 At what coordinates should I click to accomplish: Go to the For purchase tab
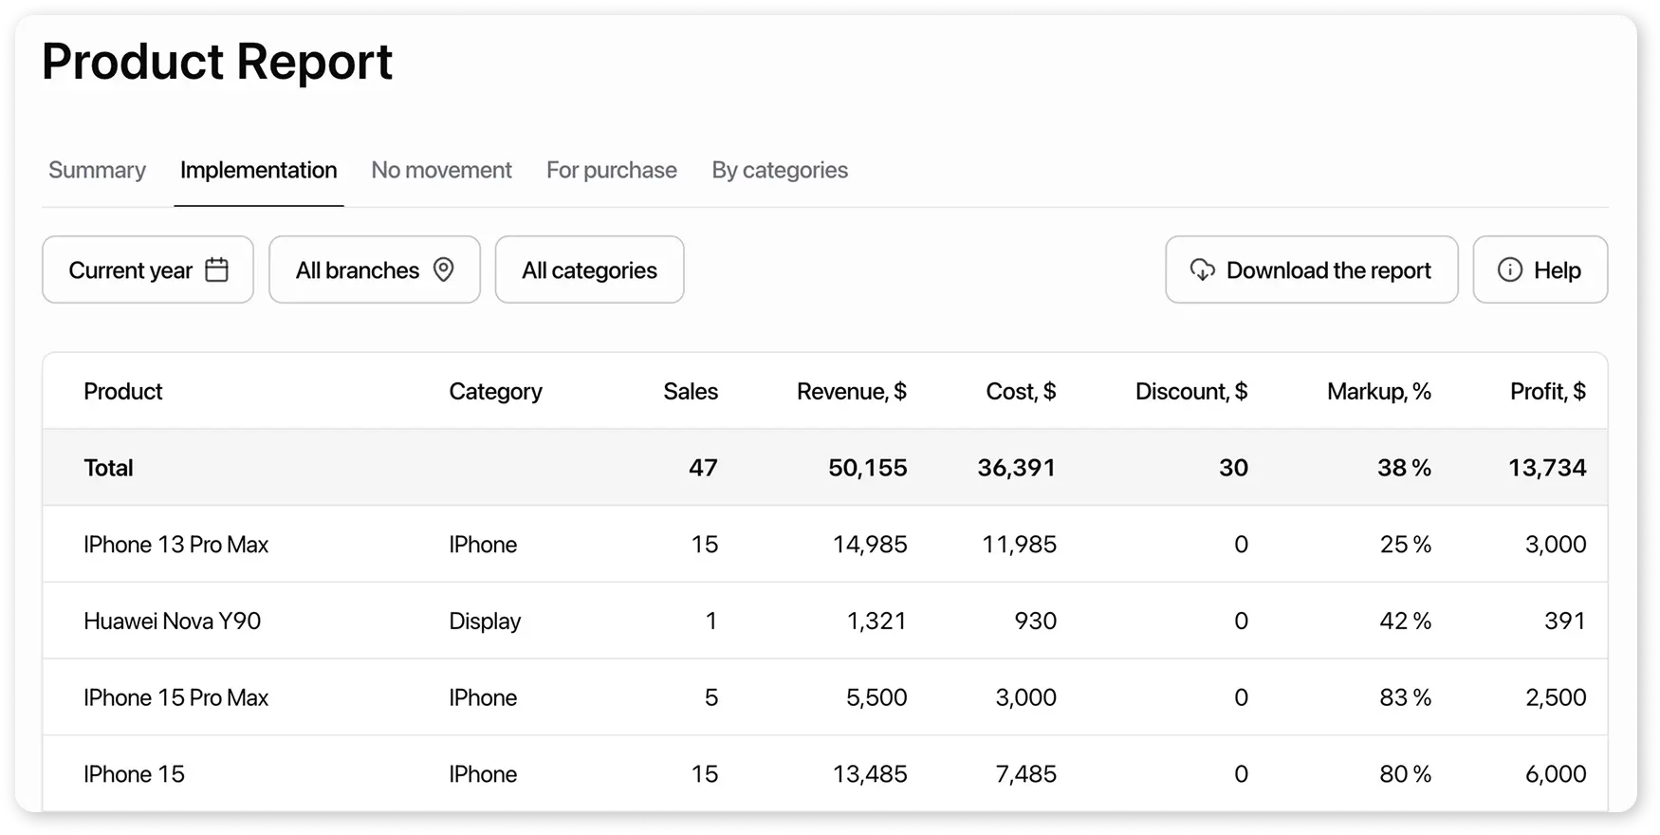click(612, 170)
